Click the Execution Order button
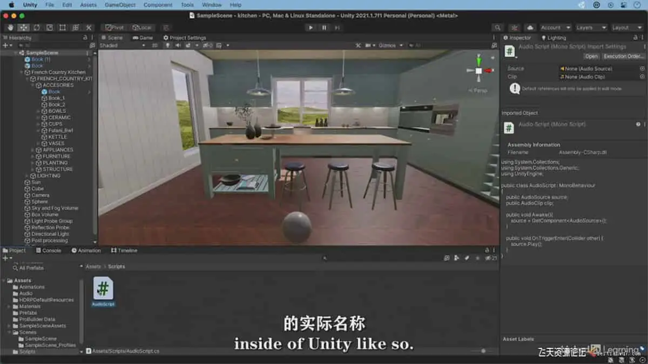 click(x=624, y=56)
